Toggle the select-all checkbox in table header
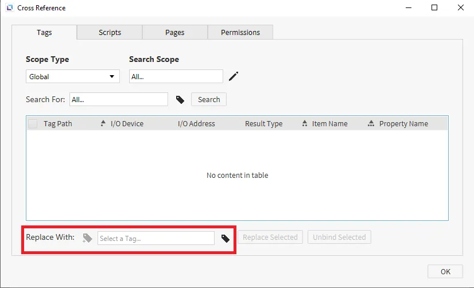 pyautogui.click(x=33, y=124)
